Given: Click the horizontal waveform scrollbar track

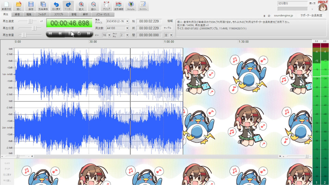Looking at the screenshot, I should click(156, 156).
